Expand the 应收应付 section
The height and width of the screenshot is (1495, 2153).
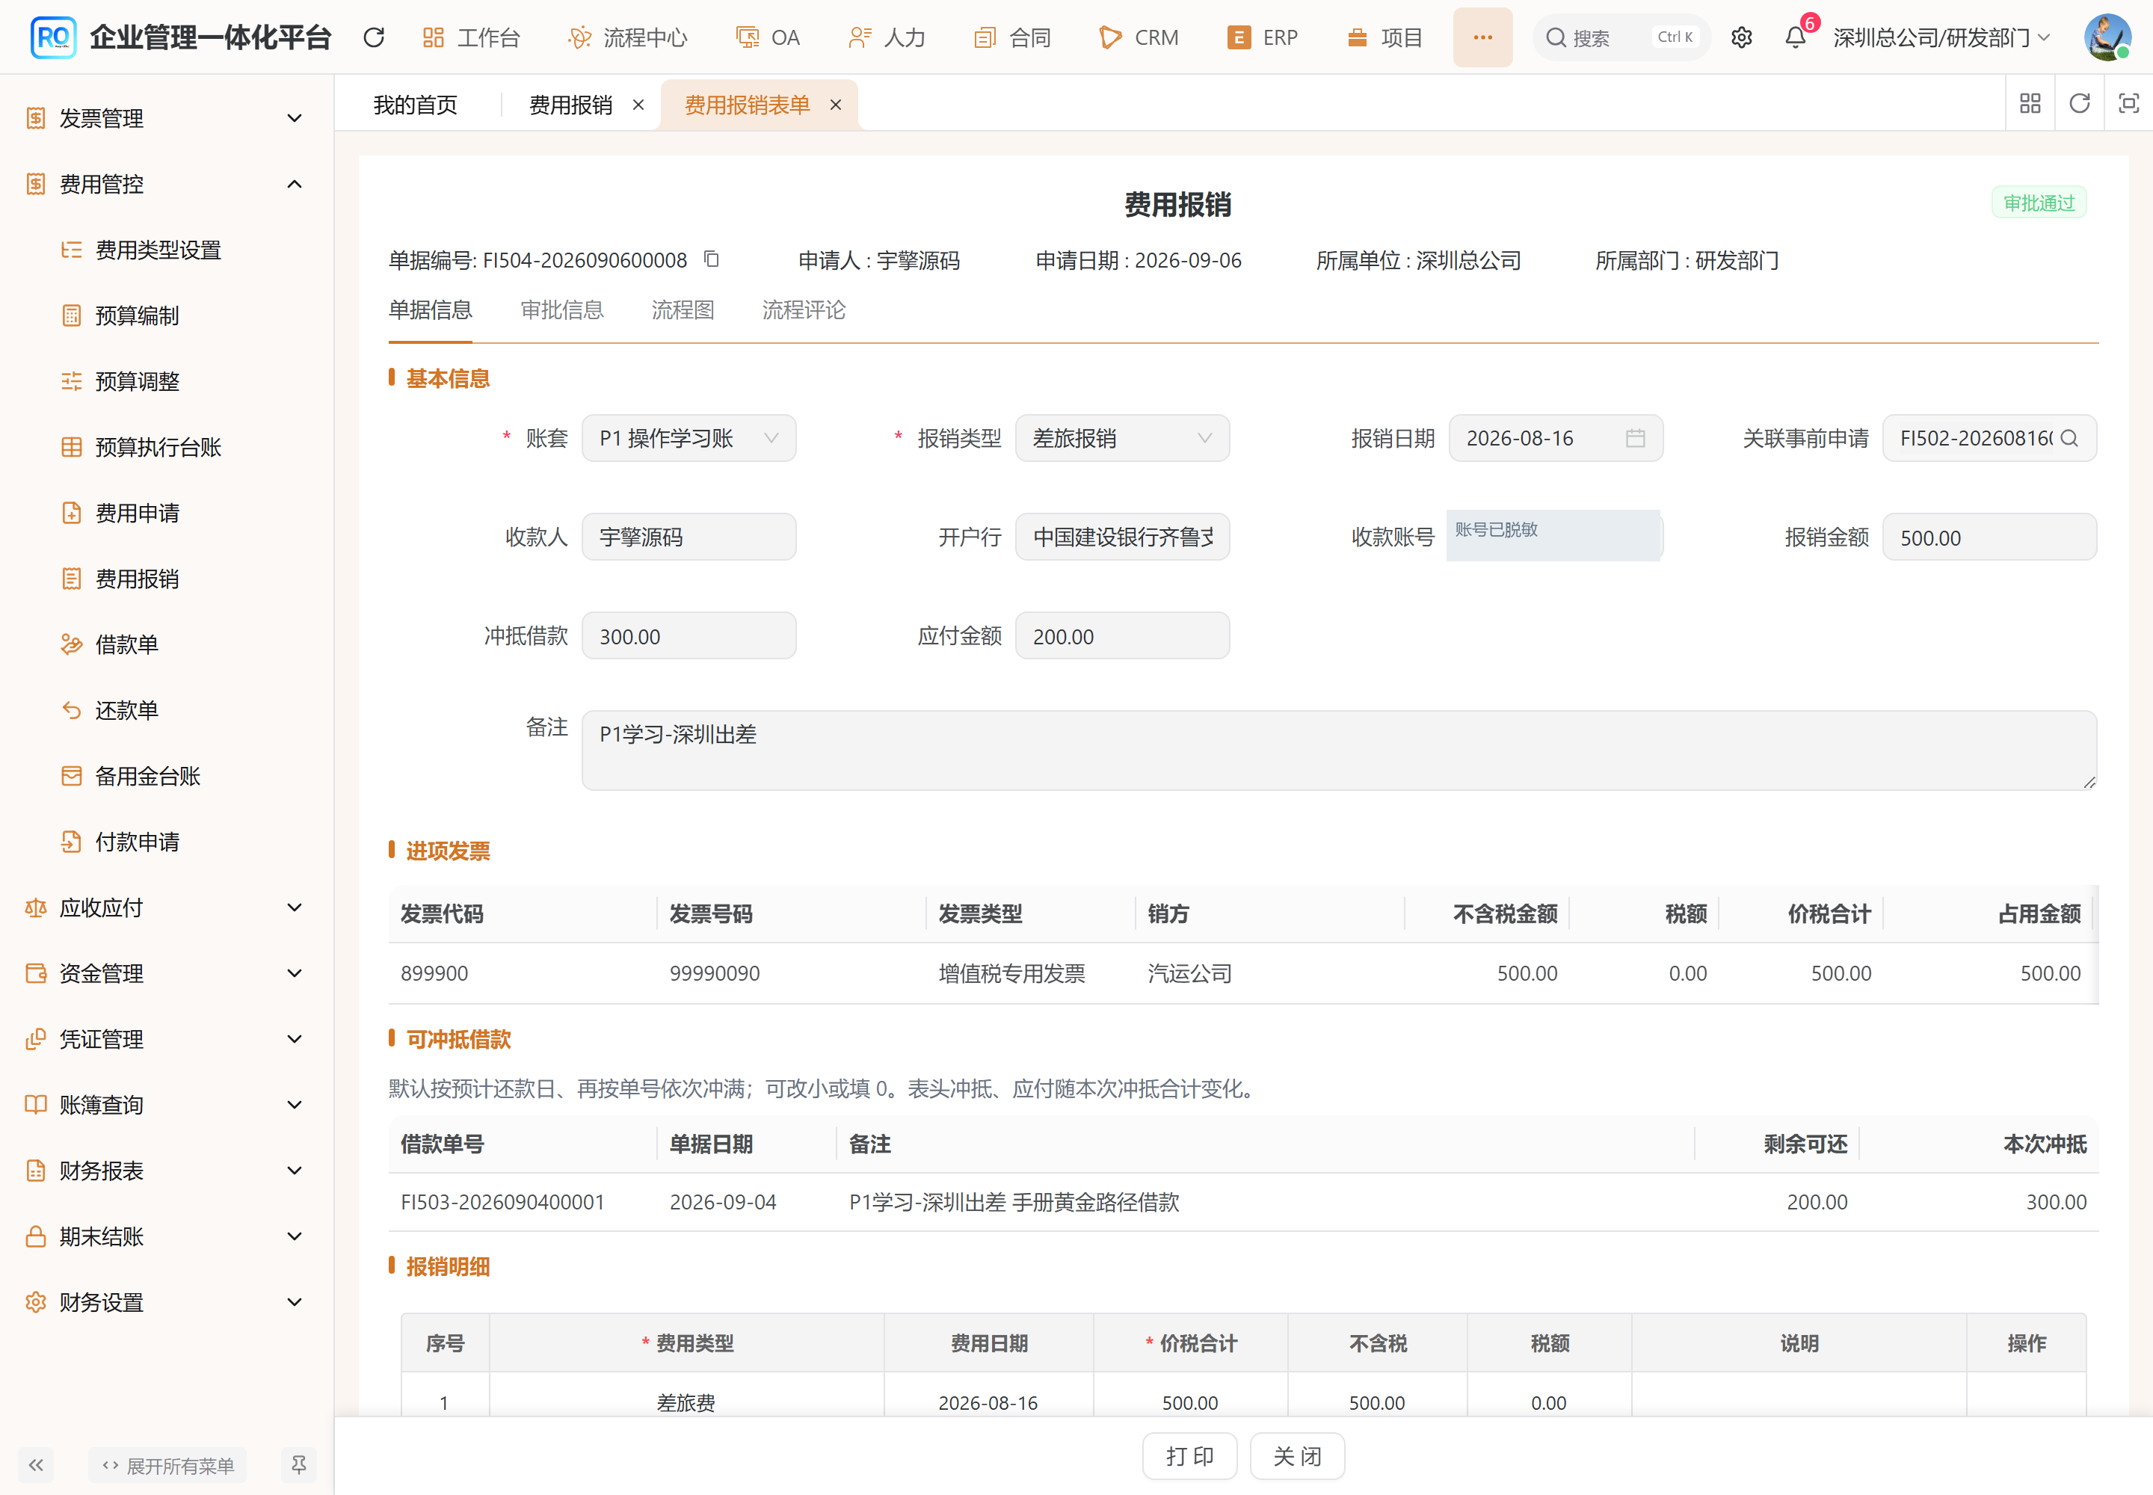point(167,907)
